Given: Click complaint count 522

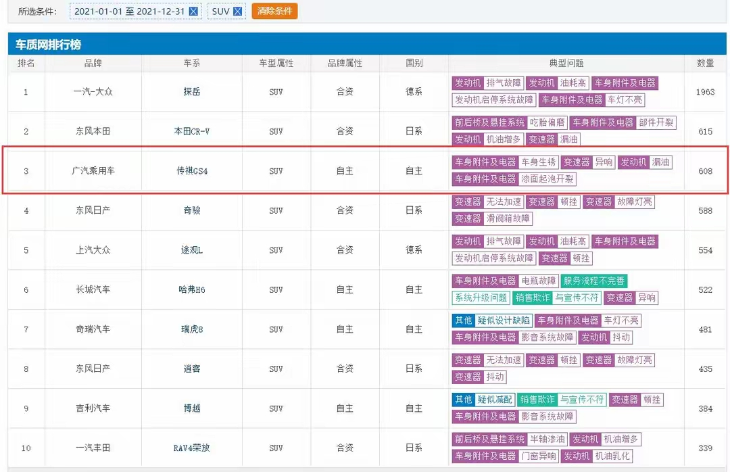Looking at the screenshot, I should pyautogui.click(x=705, y=290).
